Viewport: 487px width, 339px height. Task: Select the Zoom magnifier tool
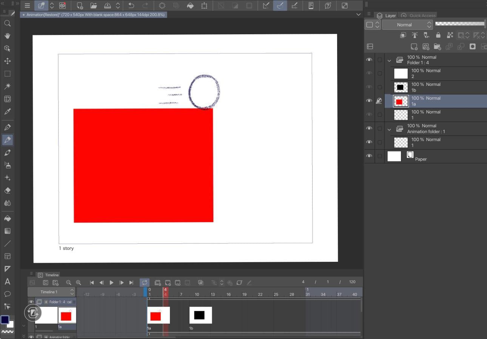coord(7,23)
